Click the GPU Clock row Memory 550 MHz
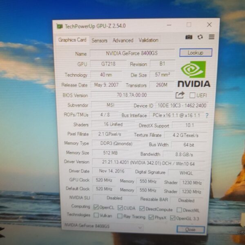The width and height of the screenshot is (245, 245). tap(148, 181)
